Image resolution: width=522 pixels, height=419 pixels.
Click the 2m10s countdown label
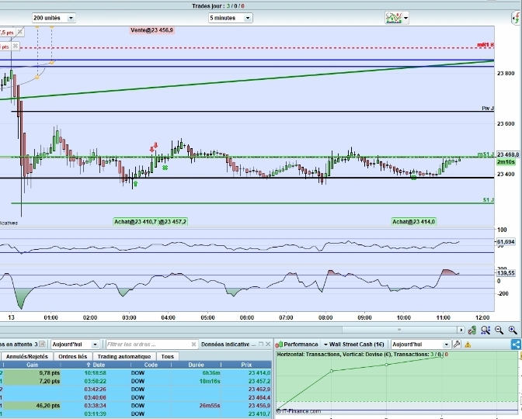click(x=506, y=162)
